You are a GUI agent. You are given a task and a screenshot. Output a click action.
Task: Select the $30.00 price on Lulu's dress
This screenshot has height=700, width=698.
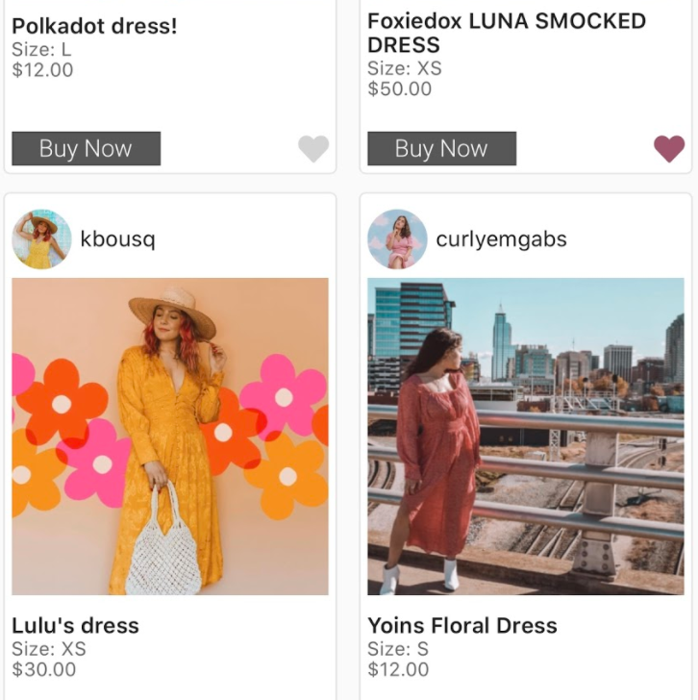(x=43, y=669)
